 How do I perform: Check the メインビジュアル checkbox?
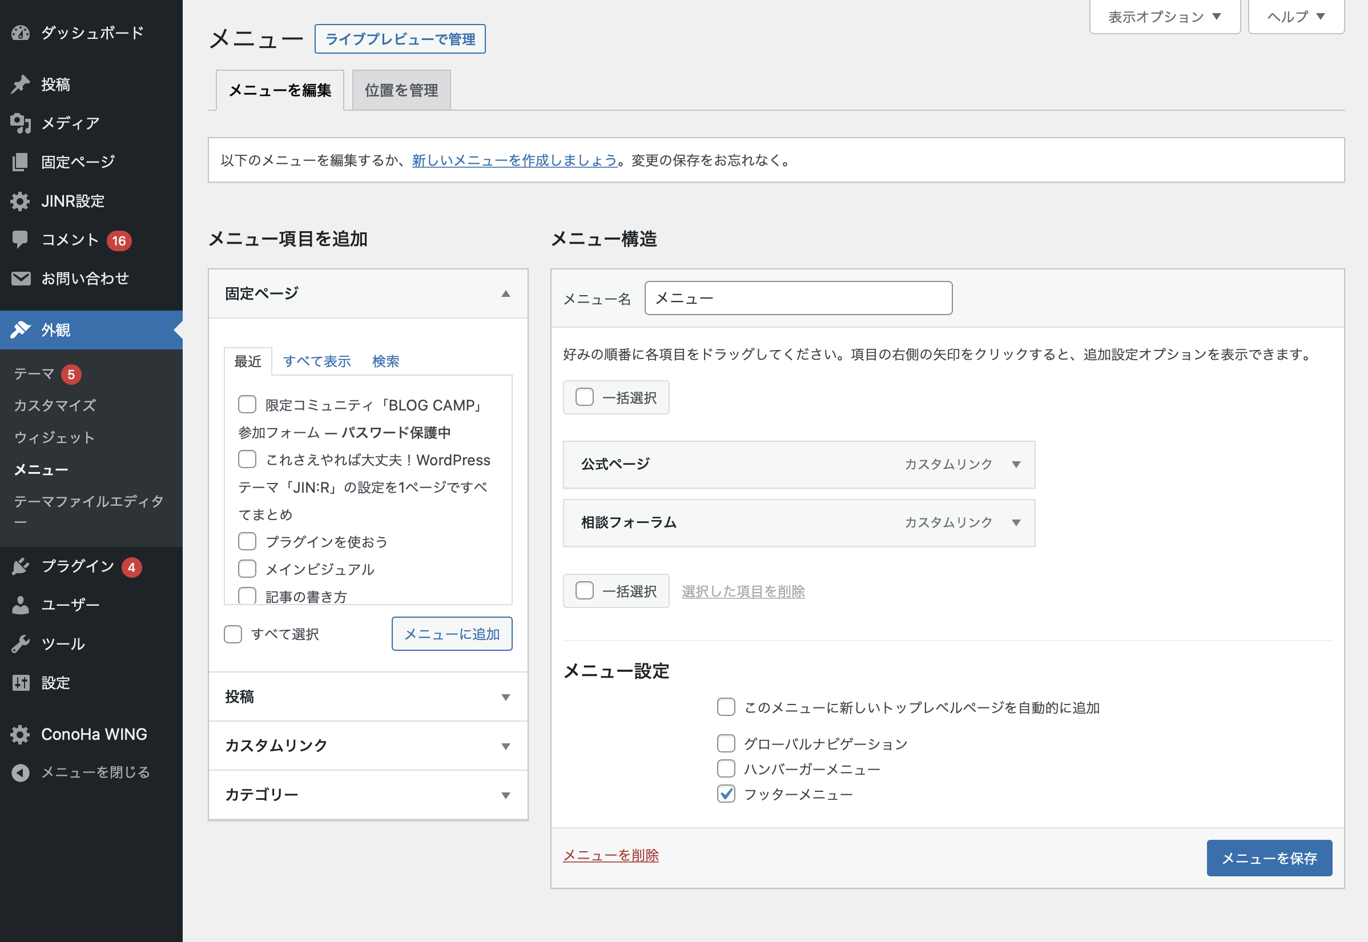point(247,569)
